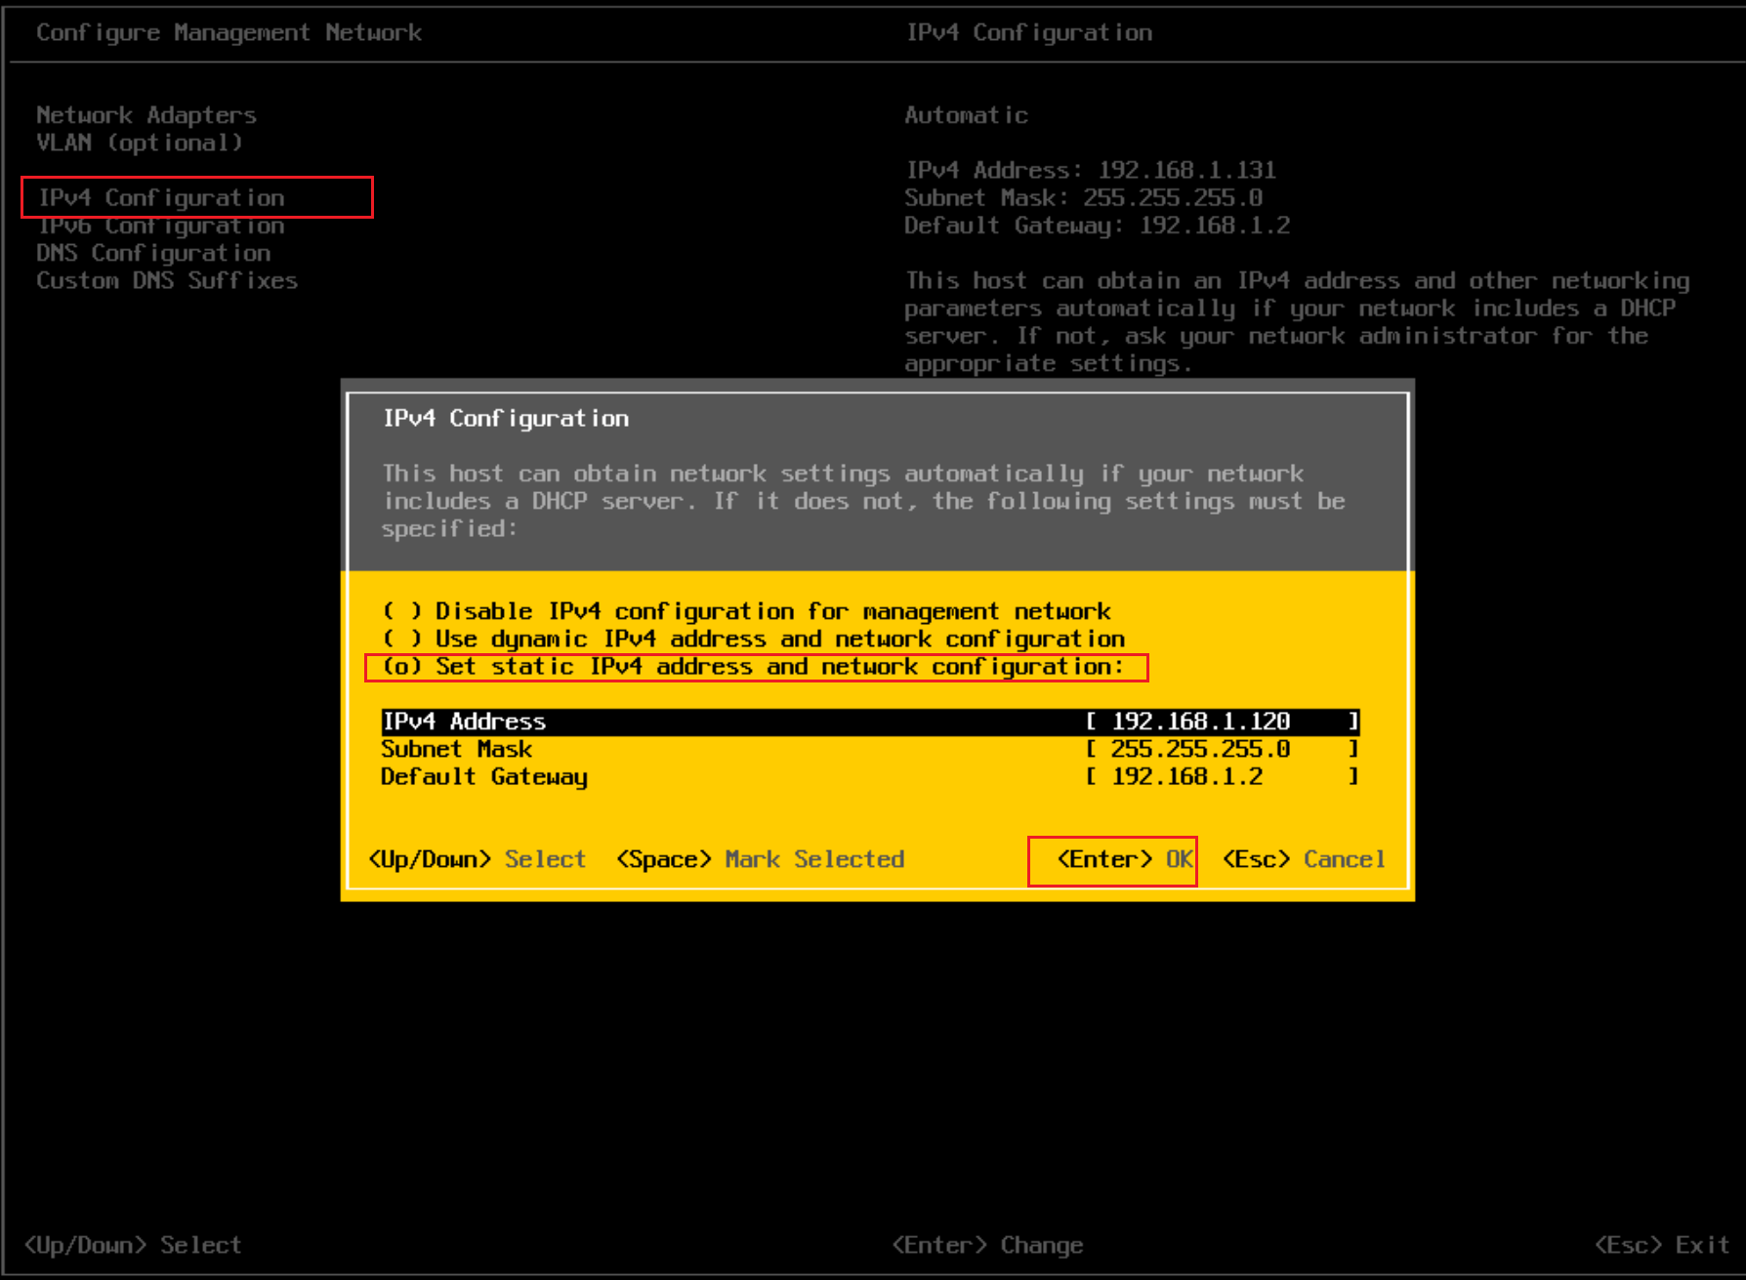1746x1280 pixels.
Task: Click bottom <Esc> Exit hint
Action: click(1662, 1245)
